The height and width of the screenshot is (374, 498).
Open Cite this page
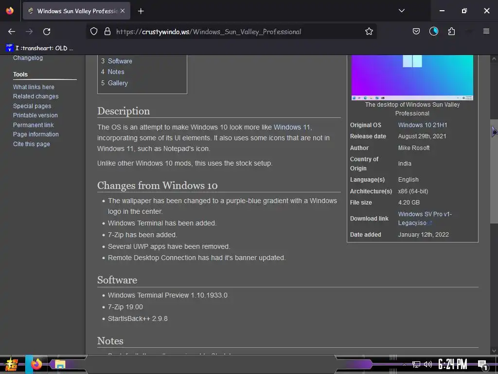[x=32, y=144]
